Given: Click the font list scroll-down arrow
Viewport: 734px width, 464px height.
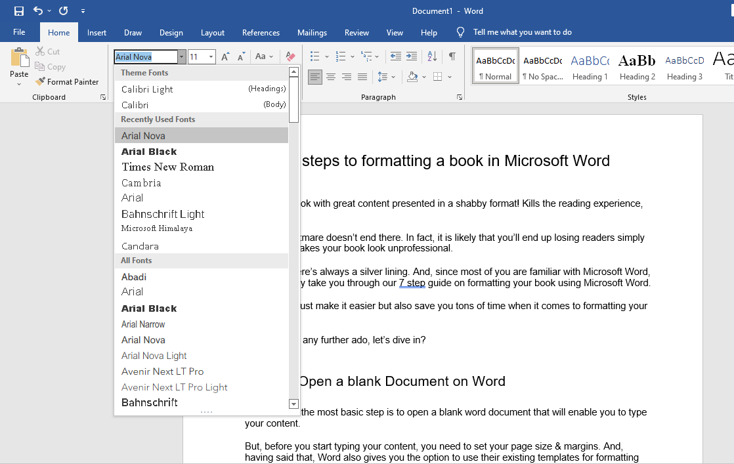Looking at the screenshot, I should click(293, 404).
